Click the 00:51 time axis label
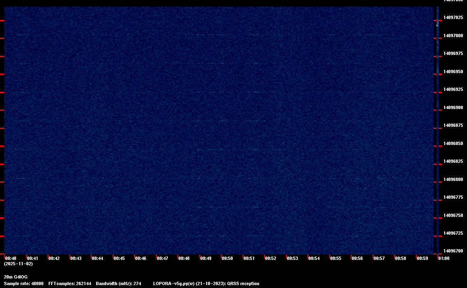 249,258
